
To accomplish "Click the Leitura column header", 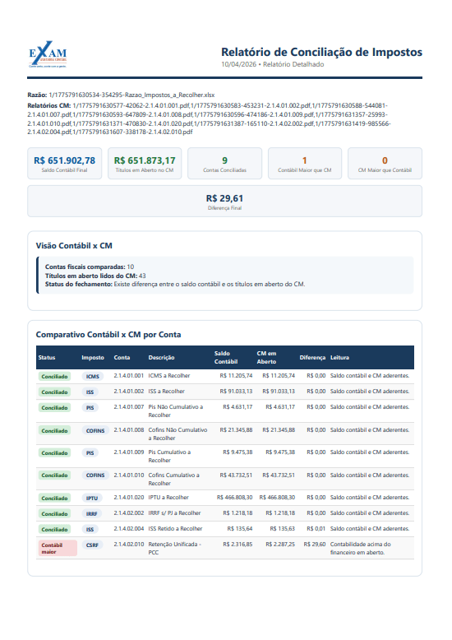I will pos(339,358).
